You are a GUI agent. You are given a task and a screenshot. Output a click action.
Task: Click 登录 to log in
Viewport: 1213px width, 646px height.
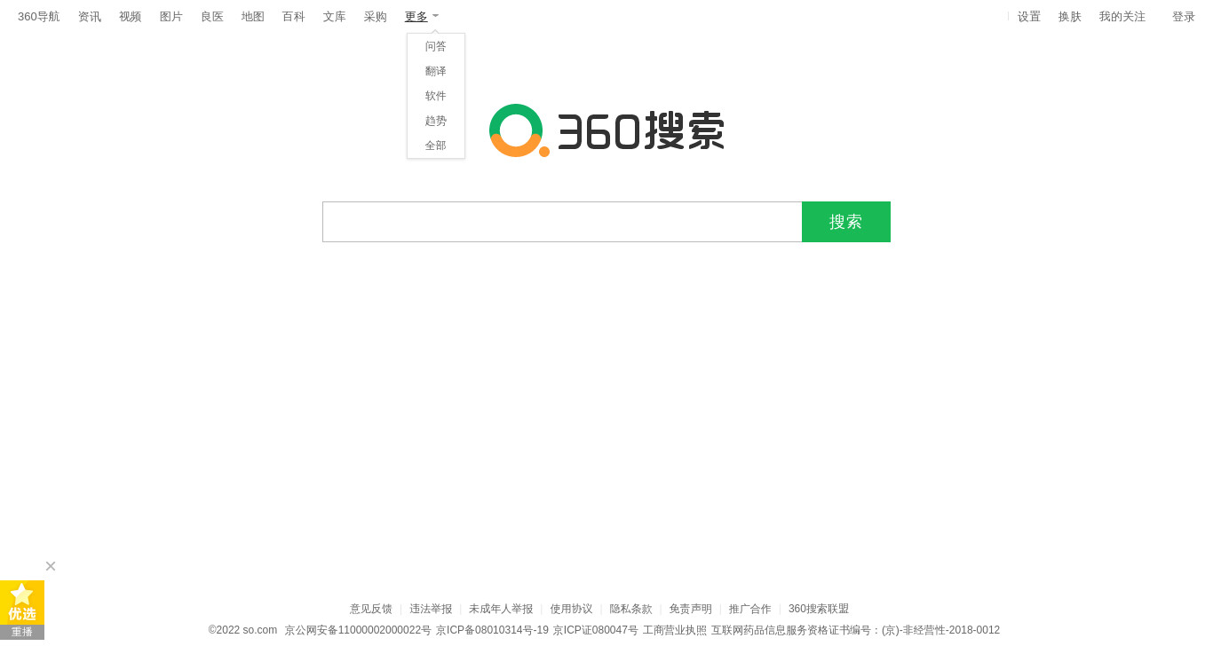(x=1184, y=17)
